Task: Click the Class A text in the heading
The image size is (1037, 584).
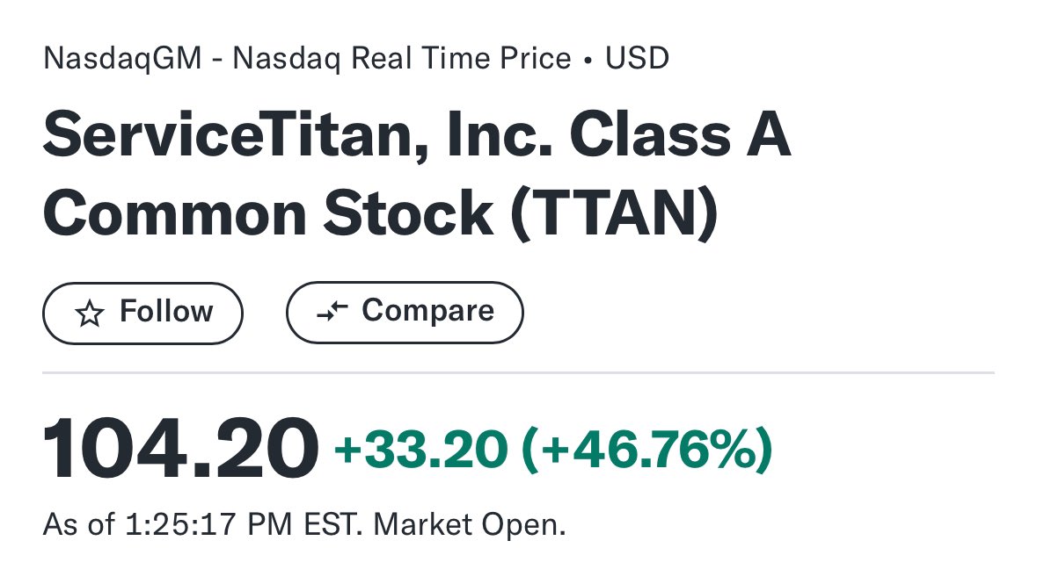Action: (681, 135)
